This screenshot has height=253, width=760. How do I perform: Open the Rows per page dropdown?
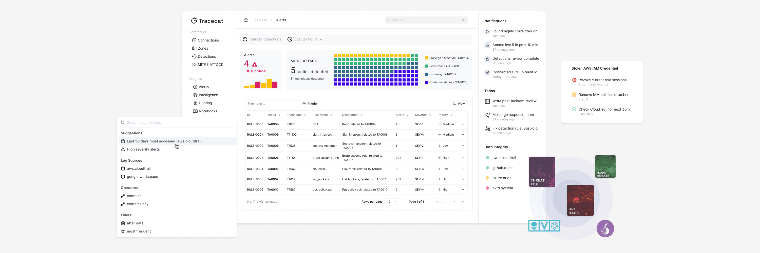pos(391,201)
